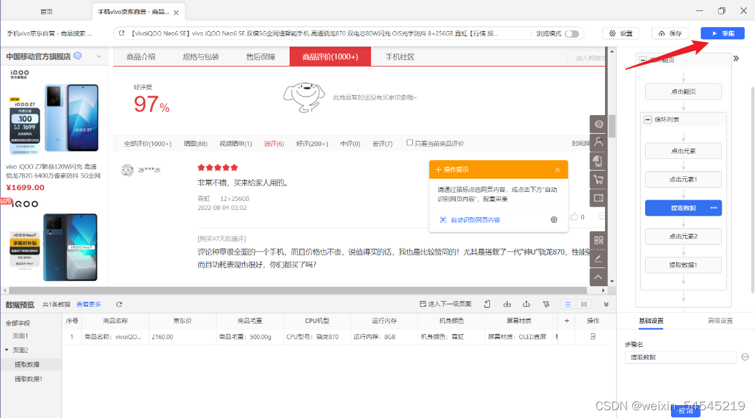Collapse the 页面2 tree node arrow
This screenshot has width=755, height=418.
click(6, 350)
